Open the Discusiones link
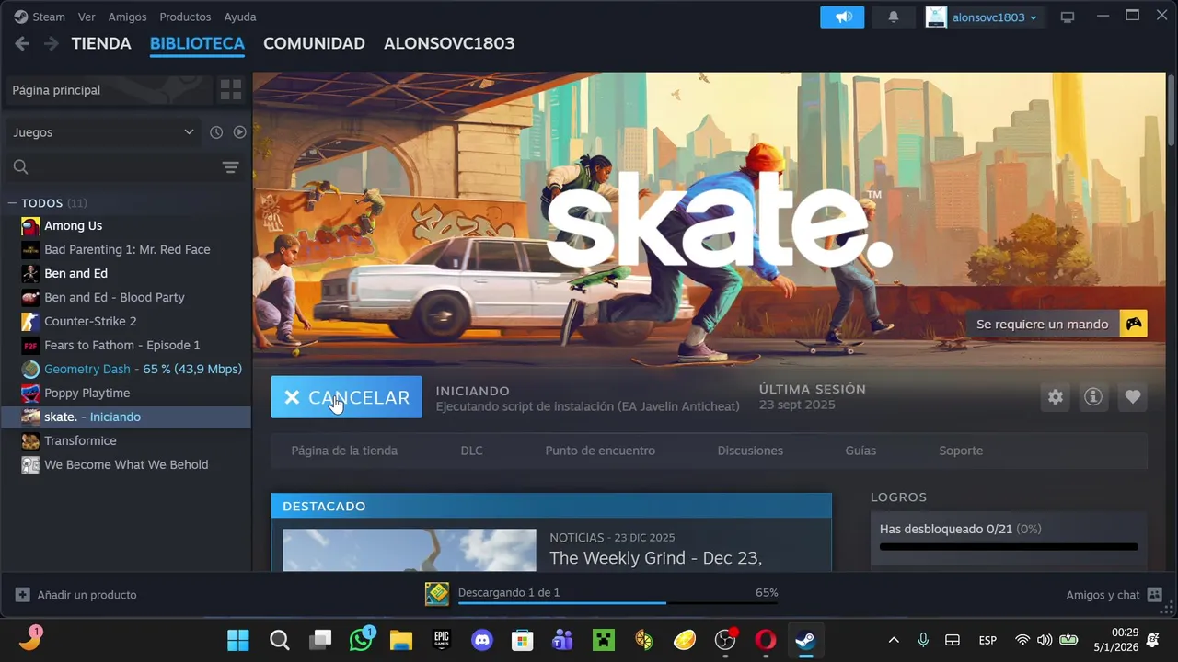 [750, 451]
